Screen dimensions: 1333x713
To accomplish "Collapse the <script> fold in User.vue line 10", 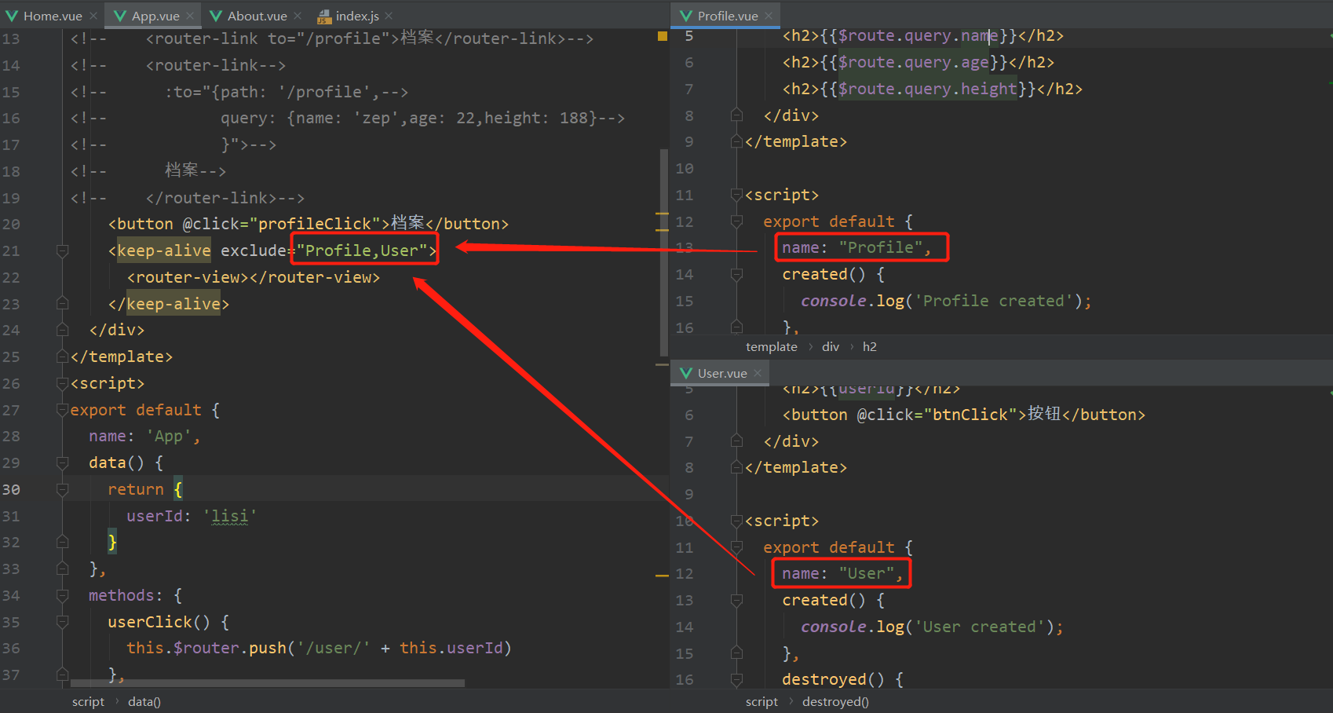I will [736, 521].
